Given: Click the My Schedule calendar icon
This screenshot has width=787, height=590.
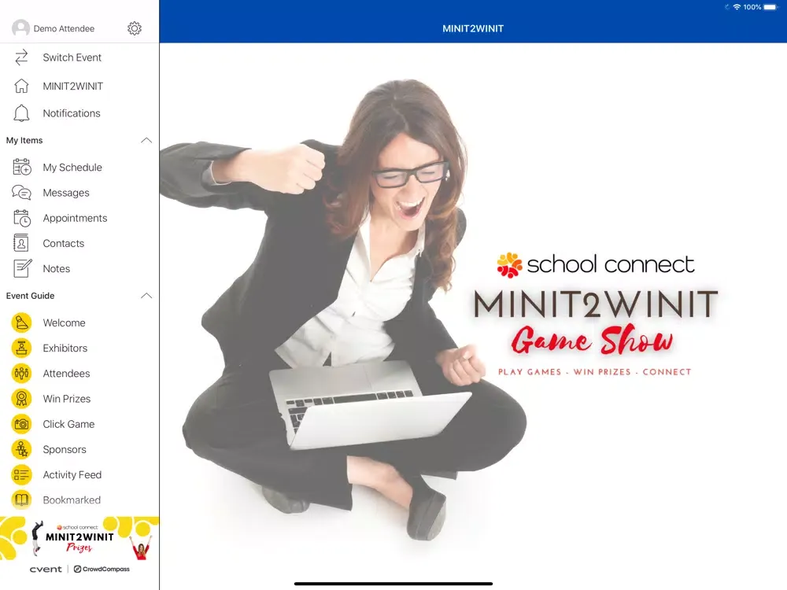Looking at the screenshot, I should click(x=21, y=167).
